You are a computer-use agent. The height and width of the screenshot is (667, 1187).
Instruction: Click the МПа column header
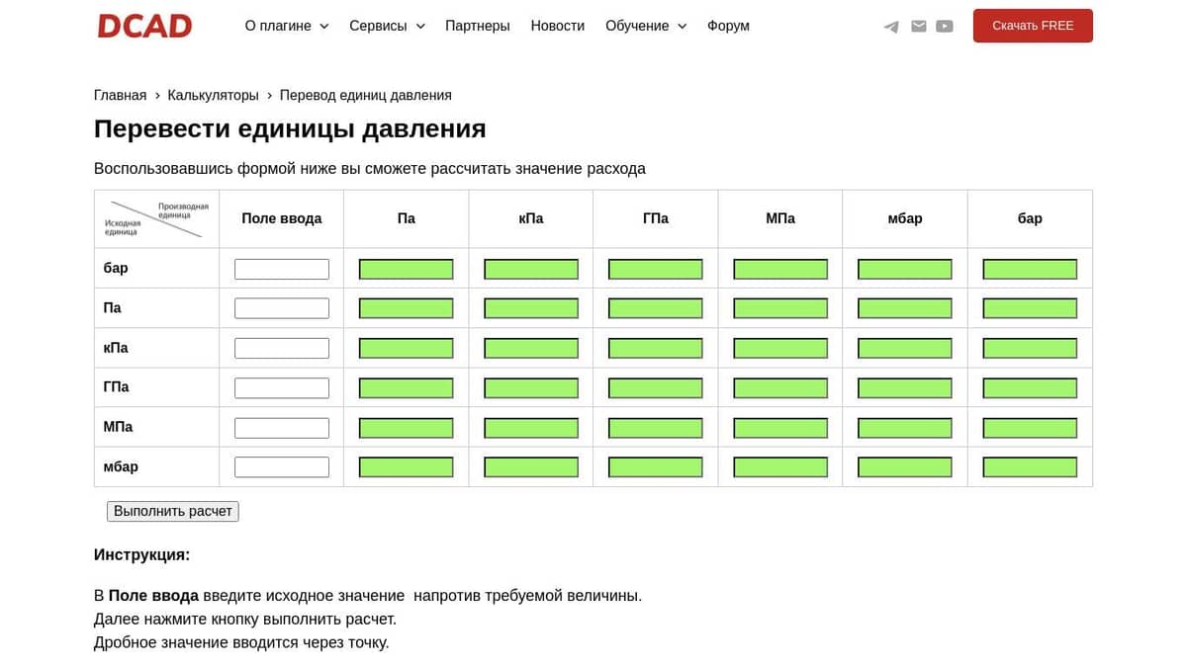(780, 218)
